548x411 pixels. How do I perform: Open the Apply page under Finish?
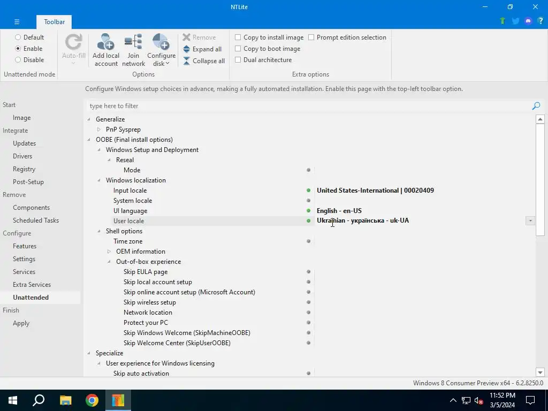pos(21,323)
